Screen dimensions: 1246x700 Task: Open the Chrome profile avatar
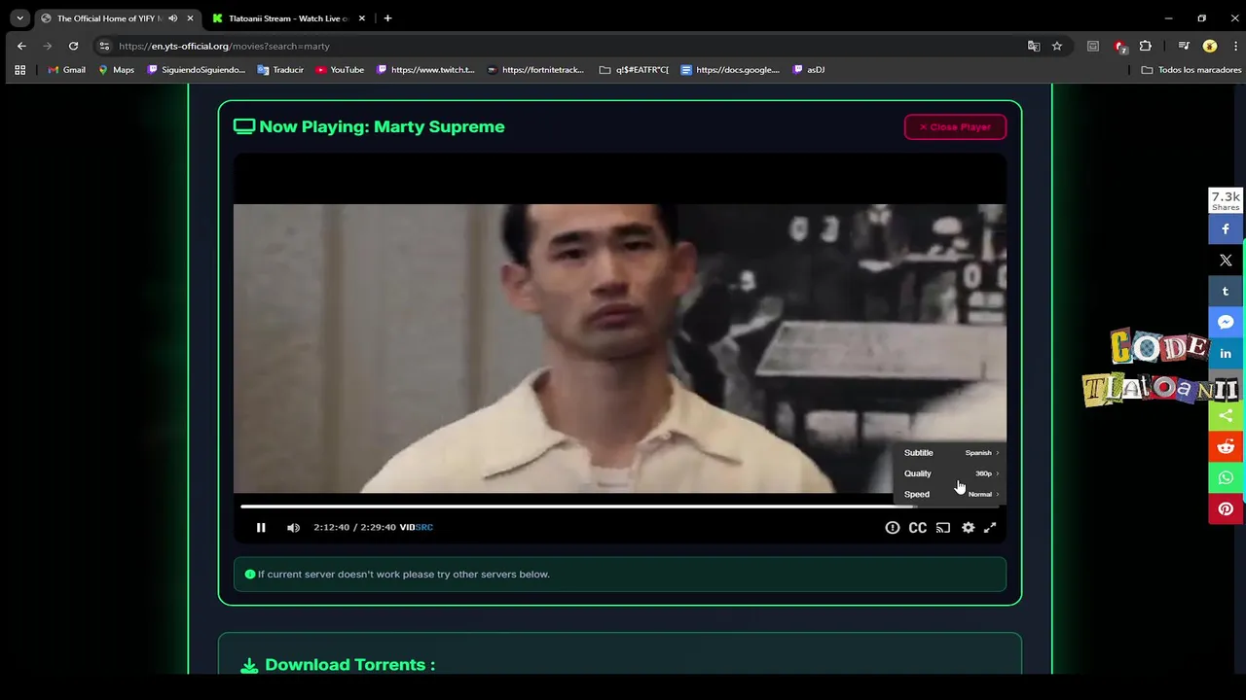(1210, 46)
